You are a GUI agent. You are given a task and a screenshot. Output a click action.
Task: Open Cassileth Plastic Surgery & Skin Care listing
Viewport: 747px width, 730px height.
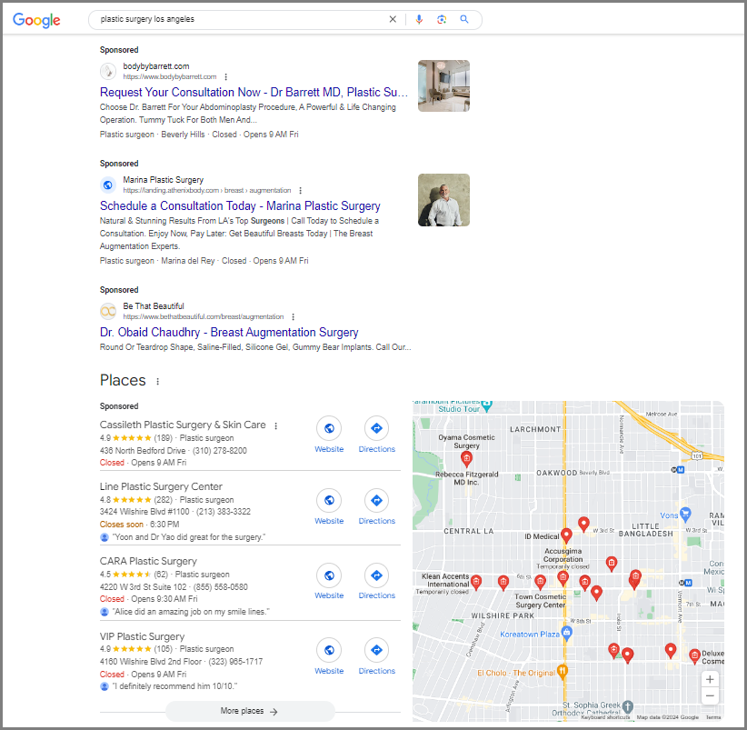tap(183, 425)
